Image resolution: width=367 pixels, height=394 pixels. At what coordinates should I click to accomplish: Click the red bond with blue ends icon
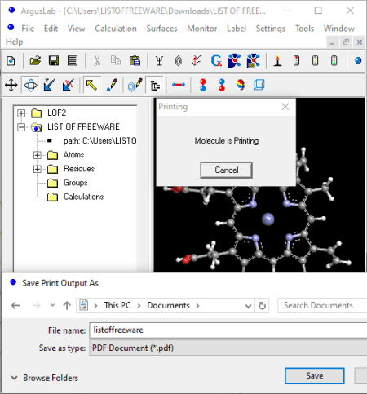(x=179, y=85)
